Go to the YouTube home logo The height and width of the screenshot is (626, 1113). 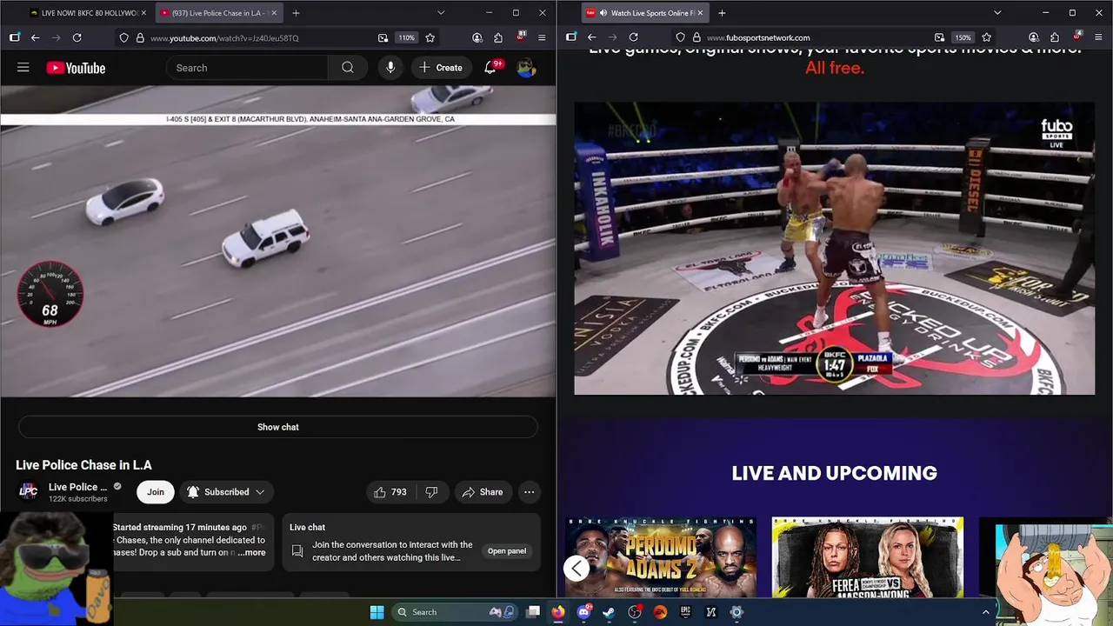pyautogui.click(x=76, y=68)
